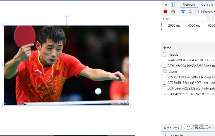Select the 0.775d6ff158cbaa5d0f71.hot-update request
Viewport: 215px width, 136px height.
(188, 83)
